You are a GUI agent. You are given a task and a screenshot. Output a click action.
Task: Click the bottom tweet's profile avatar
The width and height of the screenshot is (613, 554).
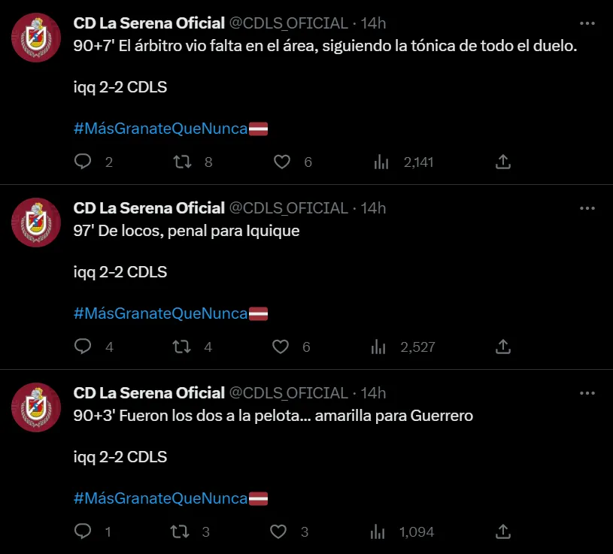[x=35, y=408]
